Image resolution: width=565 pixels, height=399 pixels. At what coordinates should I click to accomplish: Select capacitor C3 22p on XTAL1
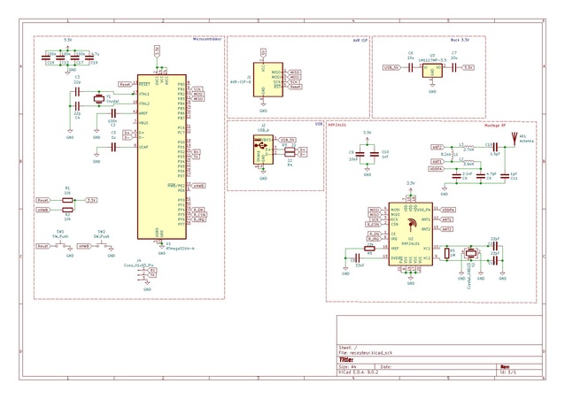77,92
